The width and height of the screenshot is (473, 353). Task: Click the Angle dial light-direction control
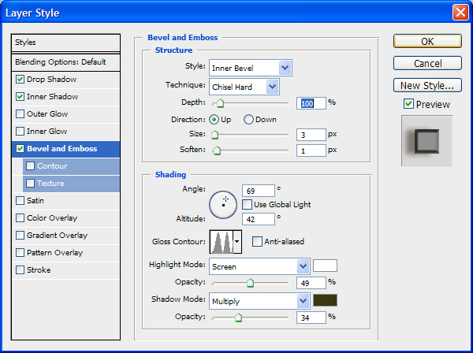223,203
